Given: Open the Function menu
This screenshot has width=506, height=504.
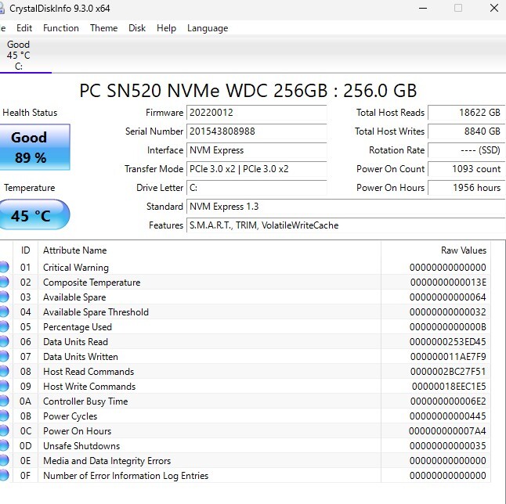Looking at the screenshot, I should coord(60,28).
